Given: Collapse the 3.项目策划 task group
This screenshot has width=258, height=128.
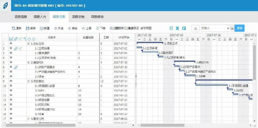Looking at the screenshot, I should coord(28,81).
